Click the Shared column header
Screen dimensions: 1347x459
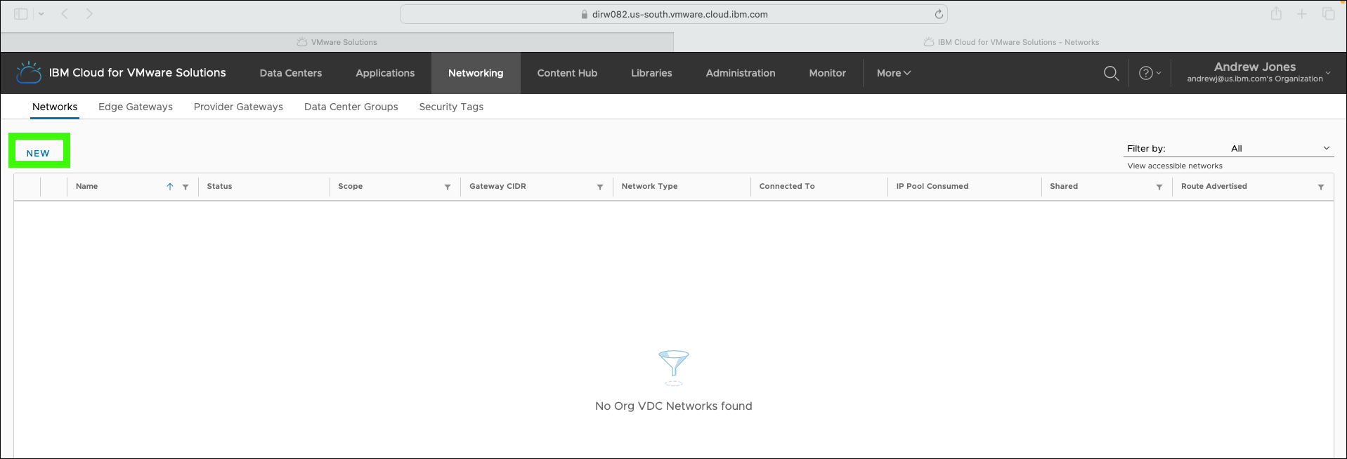tap(1064, 187)
